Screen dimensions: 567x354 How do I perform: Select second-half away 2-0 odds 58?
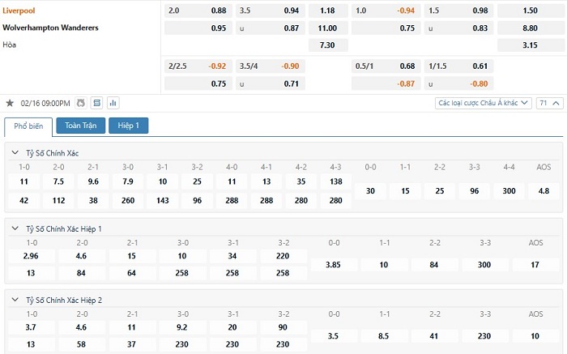81,344
